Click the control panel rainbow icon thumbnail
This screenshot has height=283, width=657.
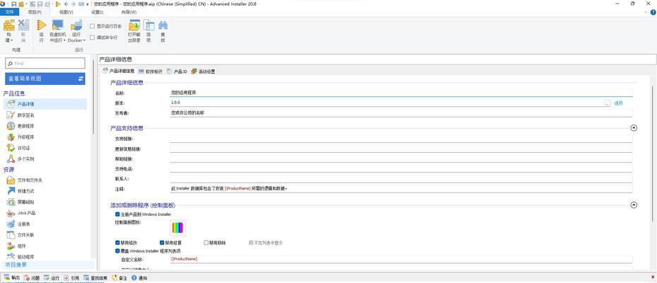click(178, 228)
